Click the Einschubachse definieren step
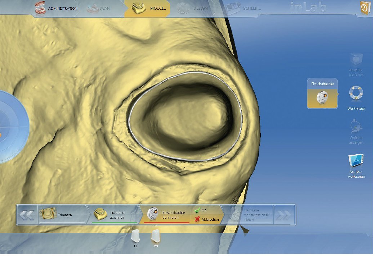Viewport: 375px width, 256px height. click(x=166, y=215)
